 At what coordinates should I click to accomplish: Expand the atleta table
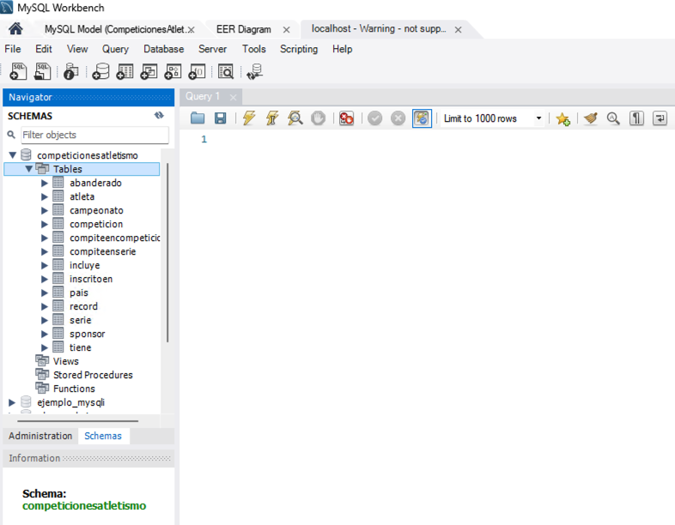pyautogui.click(x=45, y=196)
